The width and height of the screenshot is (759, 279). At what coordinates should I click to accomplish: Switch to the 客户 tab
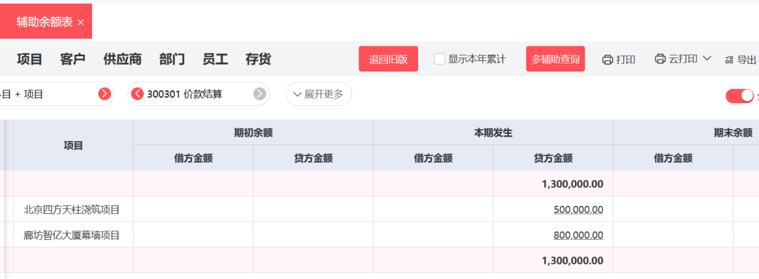[72, 60]
